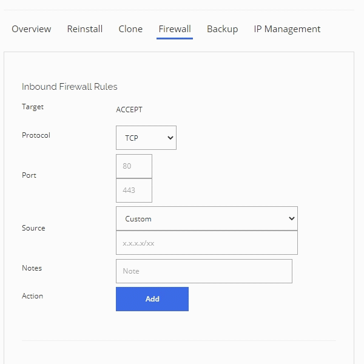Image resolution: width=364 pixels, height=364 pixels.
Task: Click the port field showing 80
Action: pyautogui.click(x=133, y=166)
